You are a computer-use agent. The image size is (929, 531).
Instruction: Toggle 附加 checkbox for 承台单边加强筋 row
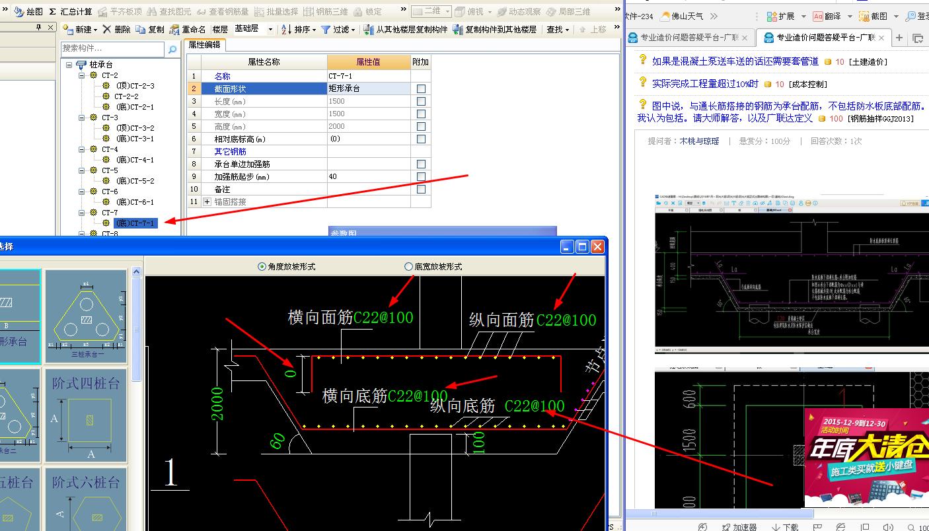(x=421, y=164)
